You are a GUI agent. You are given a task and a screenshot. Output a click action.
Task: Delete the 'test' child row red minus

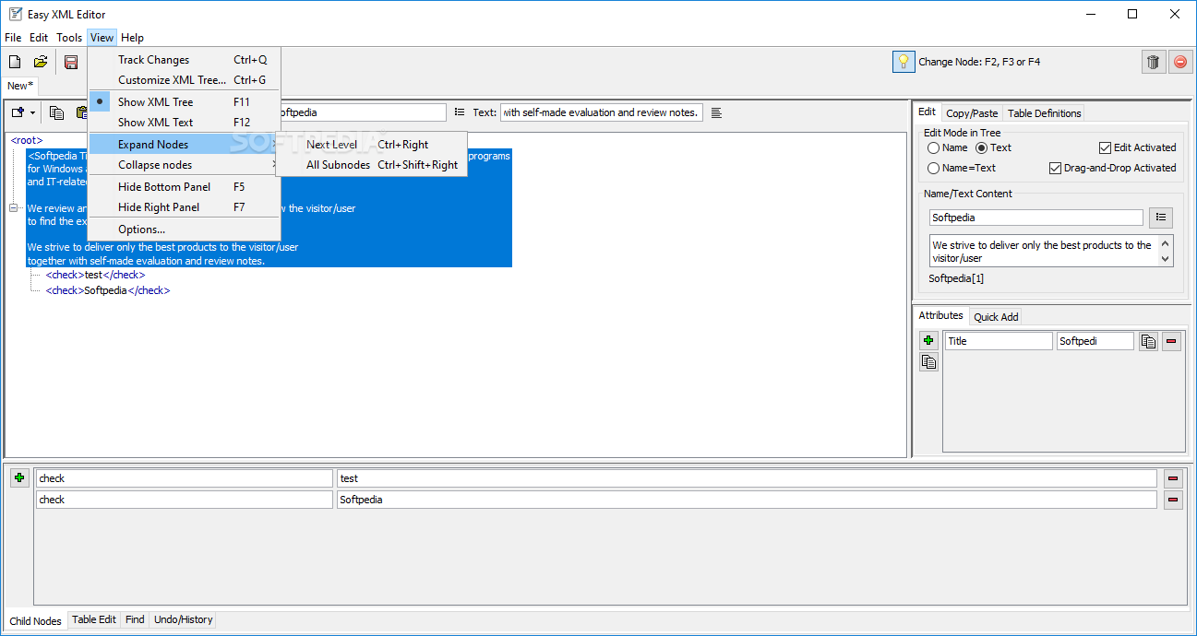click(1173, 478)
